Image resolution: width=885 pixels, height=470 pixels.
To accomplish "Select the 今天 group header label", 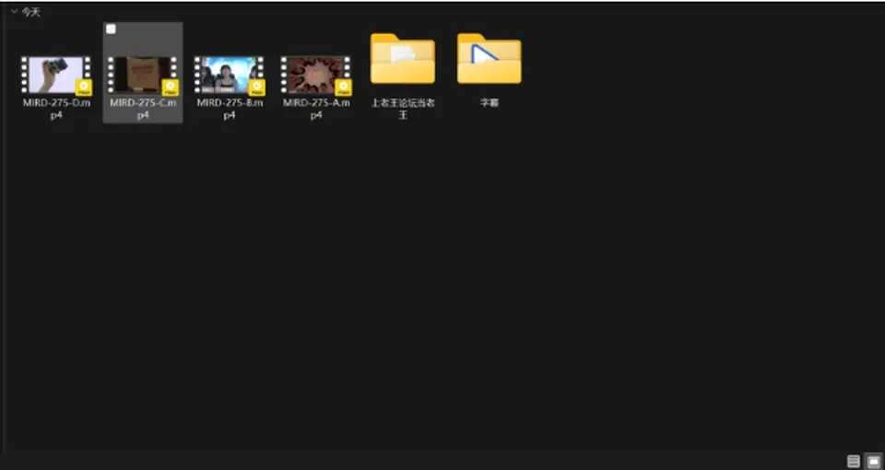I will [31, 12].
